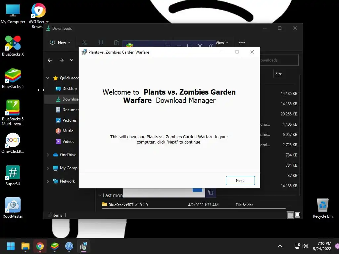Select the 4,405 KB file row

279,124
